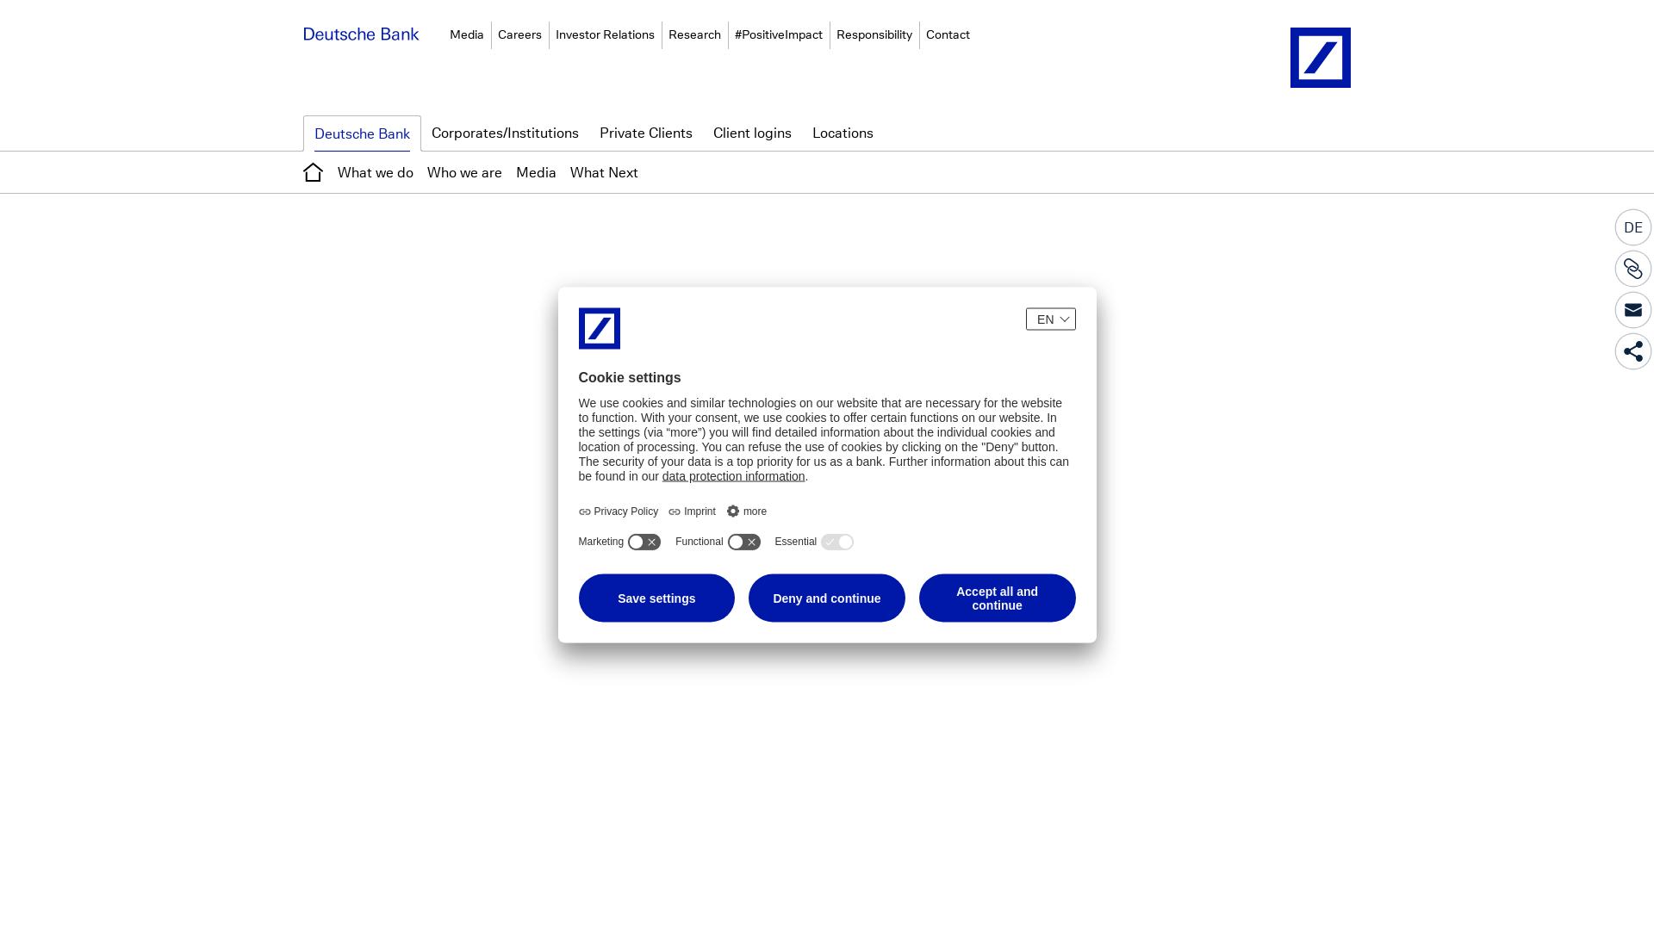Switch language with the DE round button
The width and height of the screenshot is (1654, 930).
pyautogui.click(x=1632, y=227)
